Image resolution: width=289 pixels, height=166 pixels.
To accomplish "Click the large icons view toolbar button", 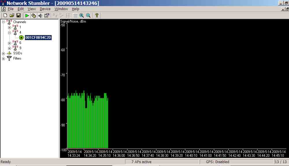I will coord(55,16).
